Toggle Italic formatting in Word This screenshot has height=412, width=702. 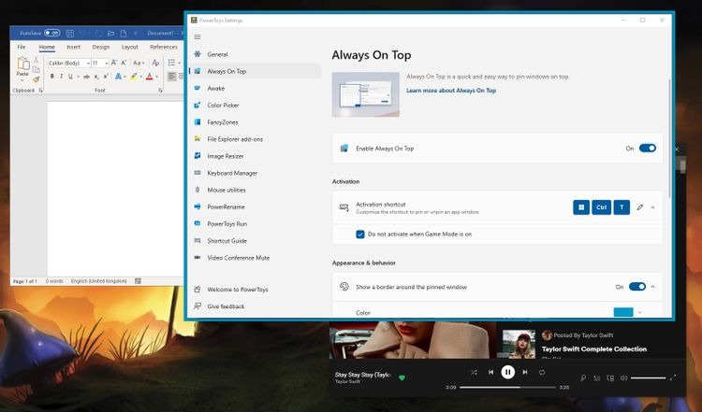tap(62, 77)
